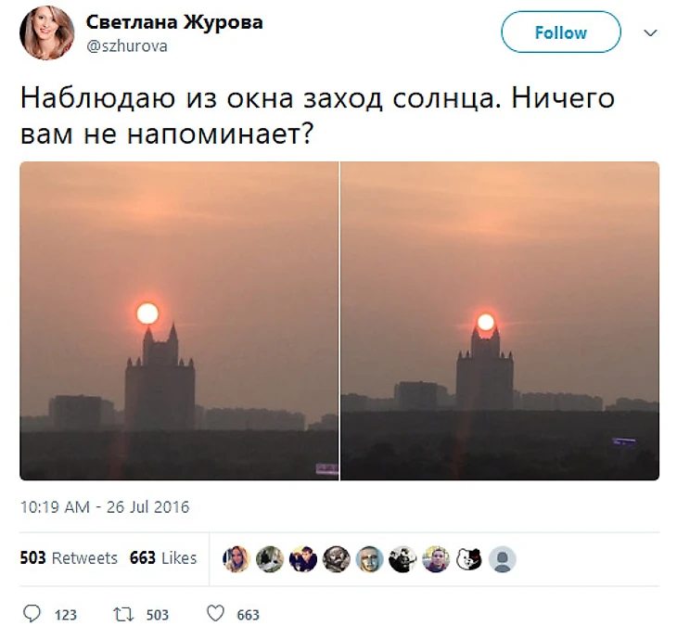The image size is (677, 626).
Task: Open the third liker's avatar
Action: (303, 559)
